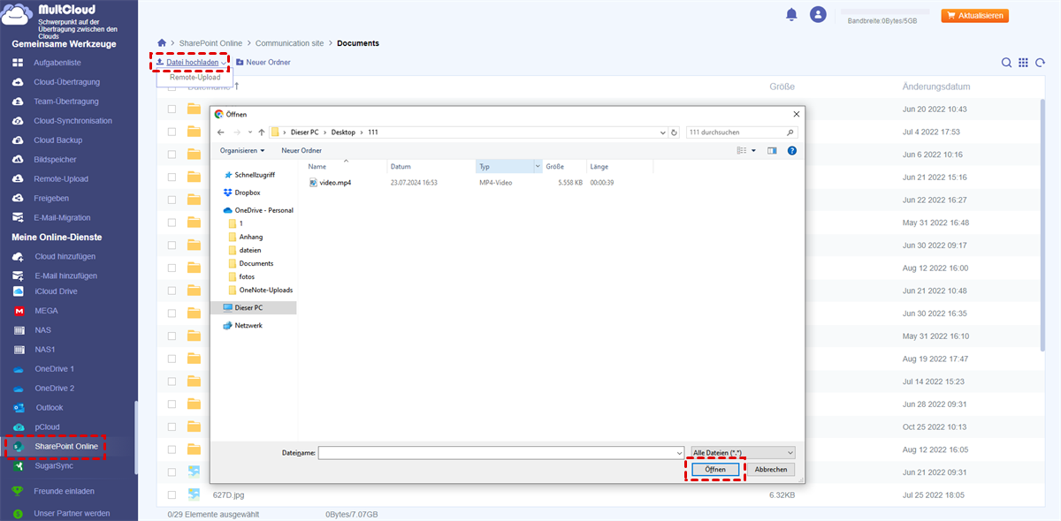Open the user account avatar icon
The image size is (1061, 521).
(x=819, y=14)
